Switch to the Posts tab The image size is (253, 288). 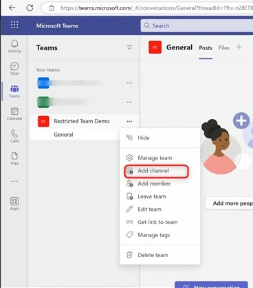click(206, 48)
